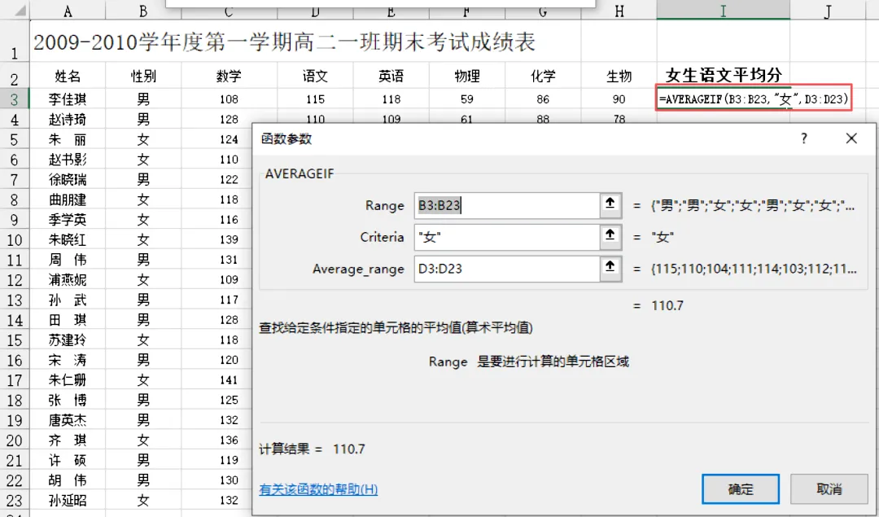879x517 pixels.
Task: Click 朱晓红's 数学 score 139
Action: coord(216,240)
